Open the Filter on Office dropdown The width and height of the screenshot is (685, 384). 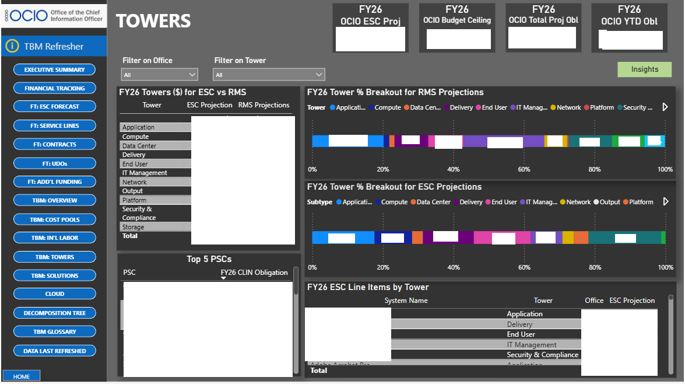(x=160, y=75)
